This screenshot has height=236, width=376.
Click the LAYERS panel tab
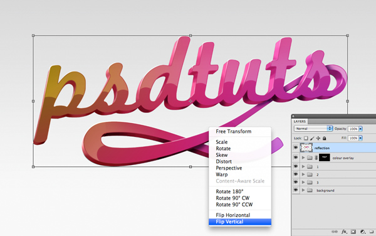[300, 122]
